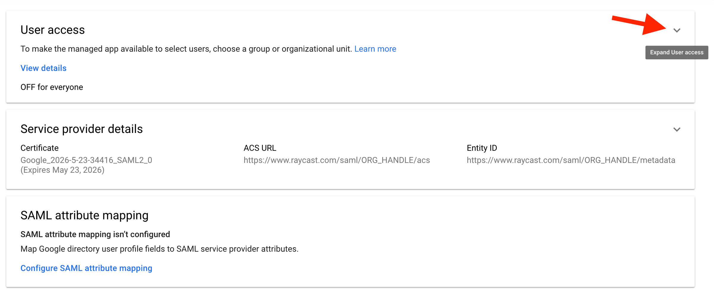Viewport: 714px width, 295px height.
Task: Open the View details link
Action: click(43, 68)
